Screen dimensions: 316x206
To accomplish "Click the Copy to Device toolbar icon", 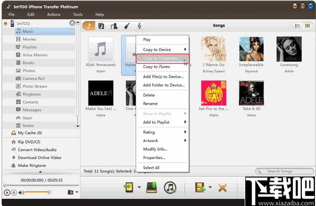I will point(129,188).
